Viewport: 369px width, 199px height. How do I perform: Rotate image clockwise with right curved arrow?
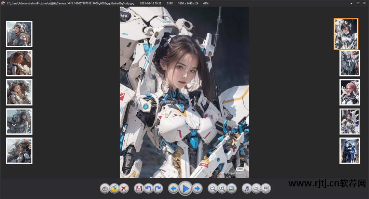pos(158,188)
